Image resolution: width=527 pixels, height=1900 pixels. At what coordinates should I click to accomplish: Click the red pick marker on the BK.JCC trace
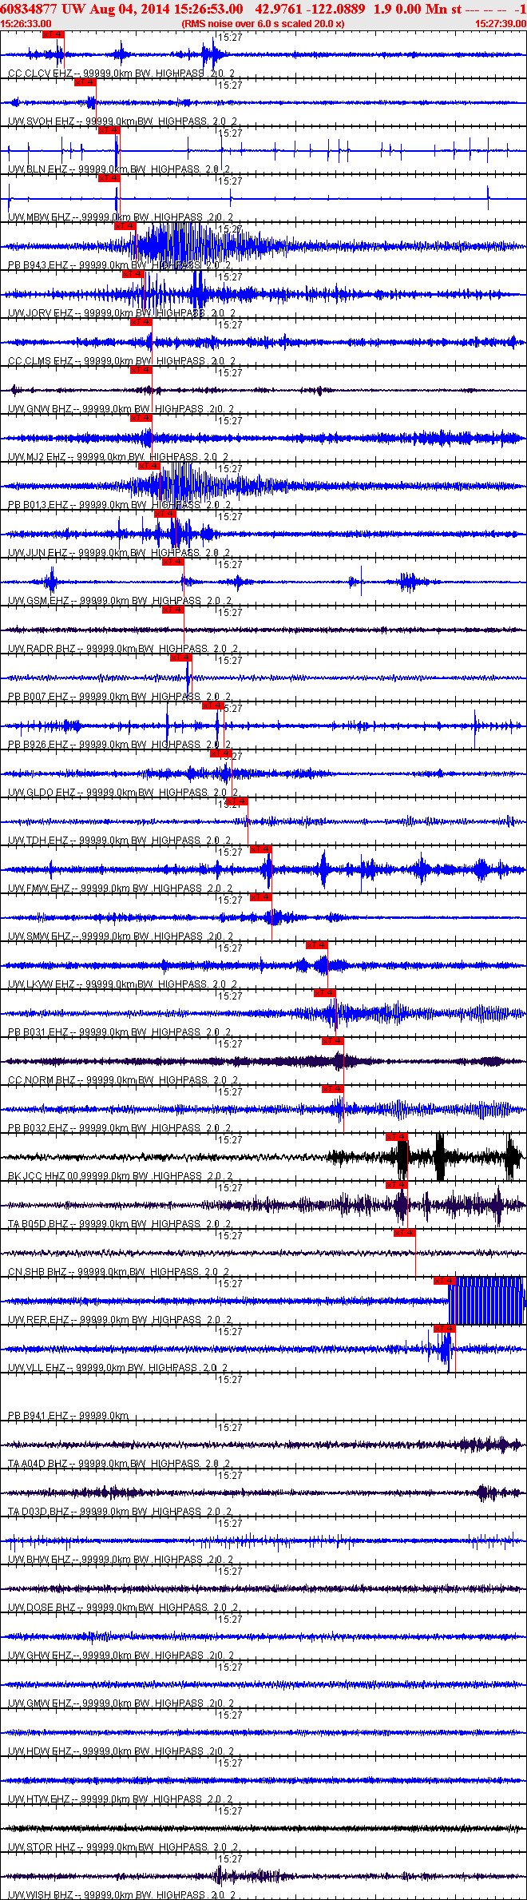[396, 1137]
